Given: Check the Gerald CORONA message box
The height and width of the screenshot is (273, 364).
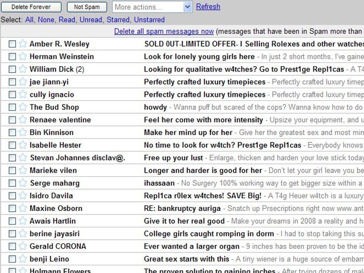Looking at the screenshot, I should click(12, 246).
